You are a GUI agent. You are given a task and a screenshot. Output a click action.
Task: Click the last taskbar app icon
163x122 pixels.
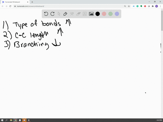(x=29, y=120)
